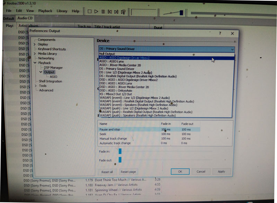This screenshot has width=277, height=203.
Task: Select the DSP Manager tree item
Action: 53,67
